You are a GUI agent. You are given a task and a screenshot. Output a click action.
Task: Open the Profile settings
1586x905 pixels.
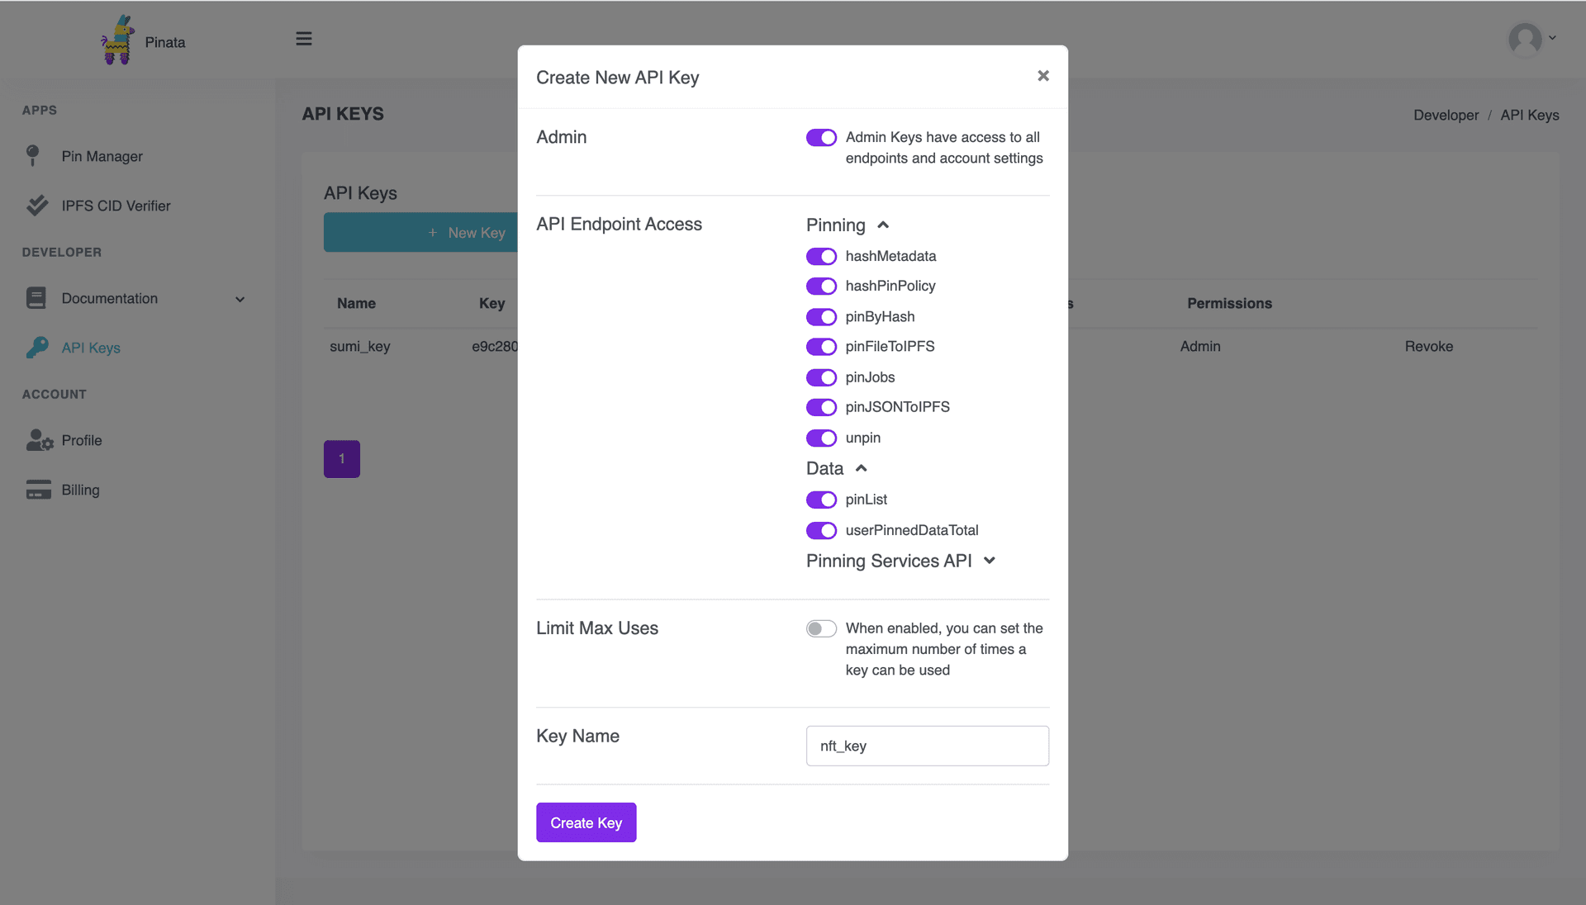click(x=82, y=440)
